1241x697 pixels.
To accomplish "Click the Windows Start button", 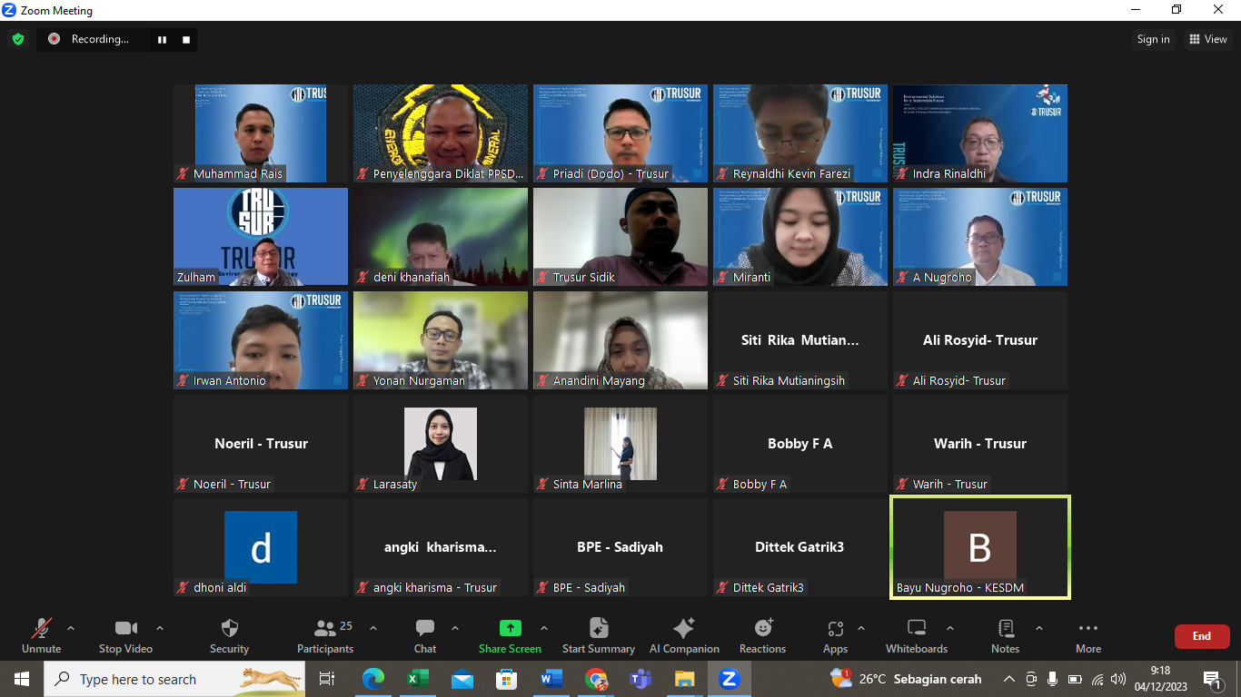I will pos(21,679).
